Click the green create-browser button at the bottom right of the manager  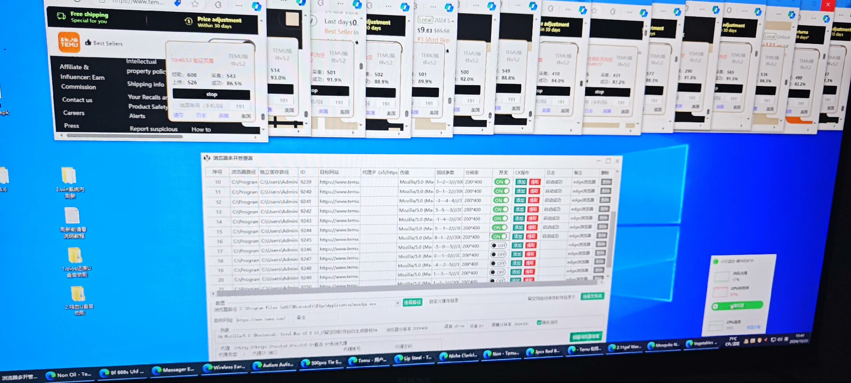tap(586, 336)
